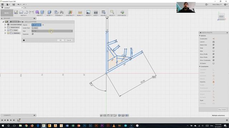Select the Line sketch tool icon
Image resolution: width=229 pixels, height=128 pixels.
point(26,12)
